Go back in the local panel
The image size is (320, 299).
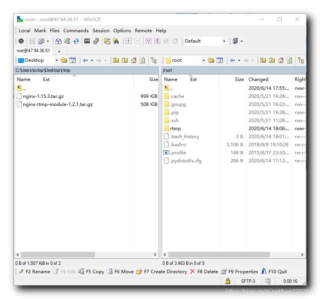[85, 60]
